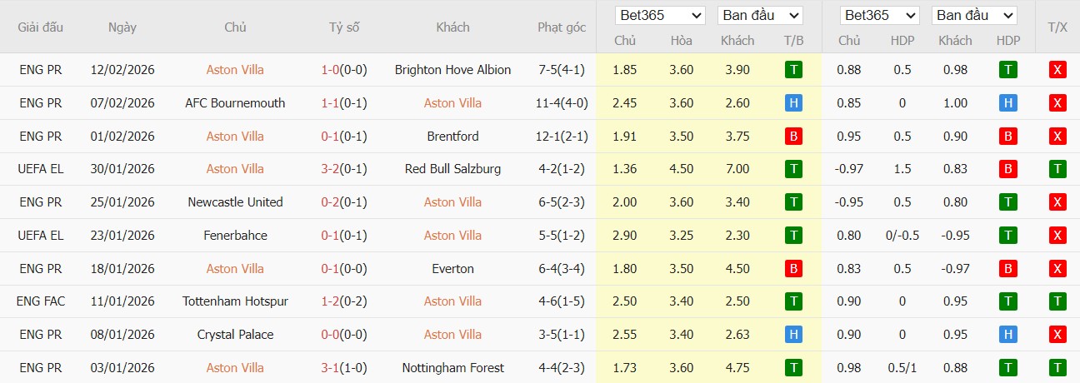The height and width of the screenshot is (383, 1080).
Task: Click green T/X badge in Red Bull Salzburg row
Action: [1057, 169]
